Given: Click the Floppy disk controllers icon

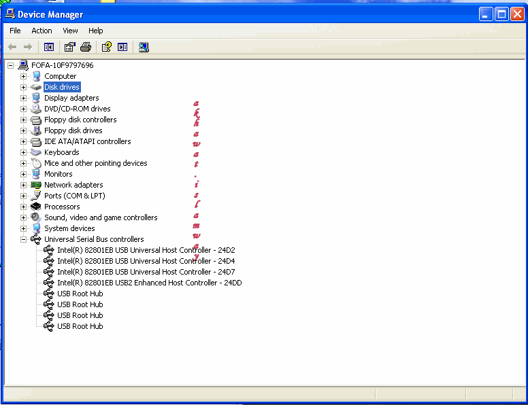Looking at the screenshot, I should [x=36, y=120].
